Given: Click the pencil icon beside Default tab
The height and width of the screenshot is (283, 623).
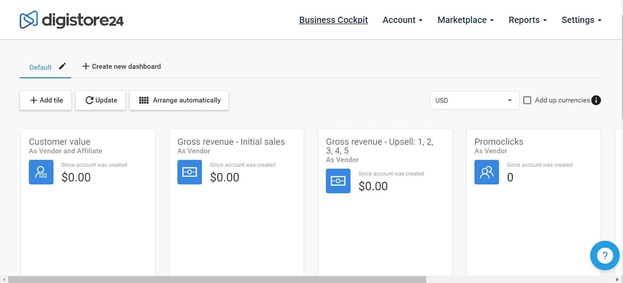Looking at the screenshot, I should [62, 66].
